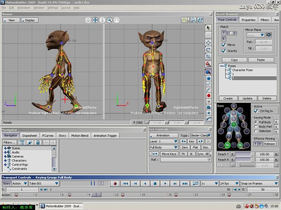Click the lock icon in the Navigator toolbar
Image resolution: width=281 pixels, height=210 pixels.
38,142
